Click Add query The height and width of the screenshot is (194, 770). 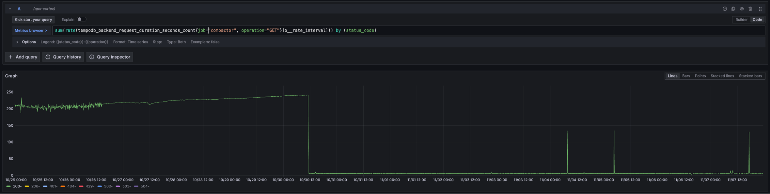23,57
